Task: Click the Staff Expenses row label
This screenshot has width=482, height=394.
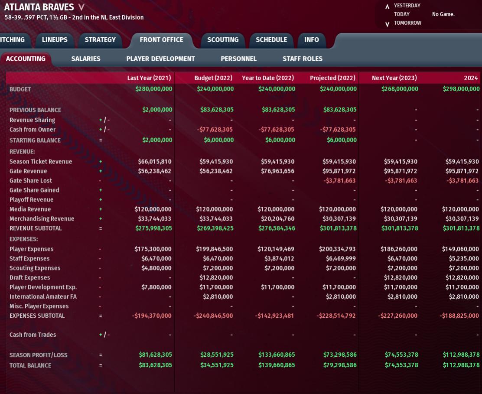Action: [x=29, y=258]
